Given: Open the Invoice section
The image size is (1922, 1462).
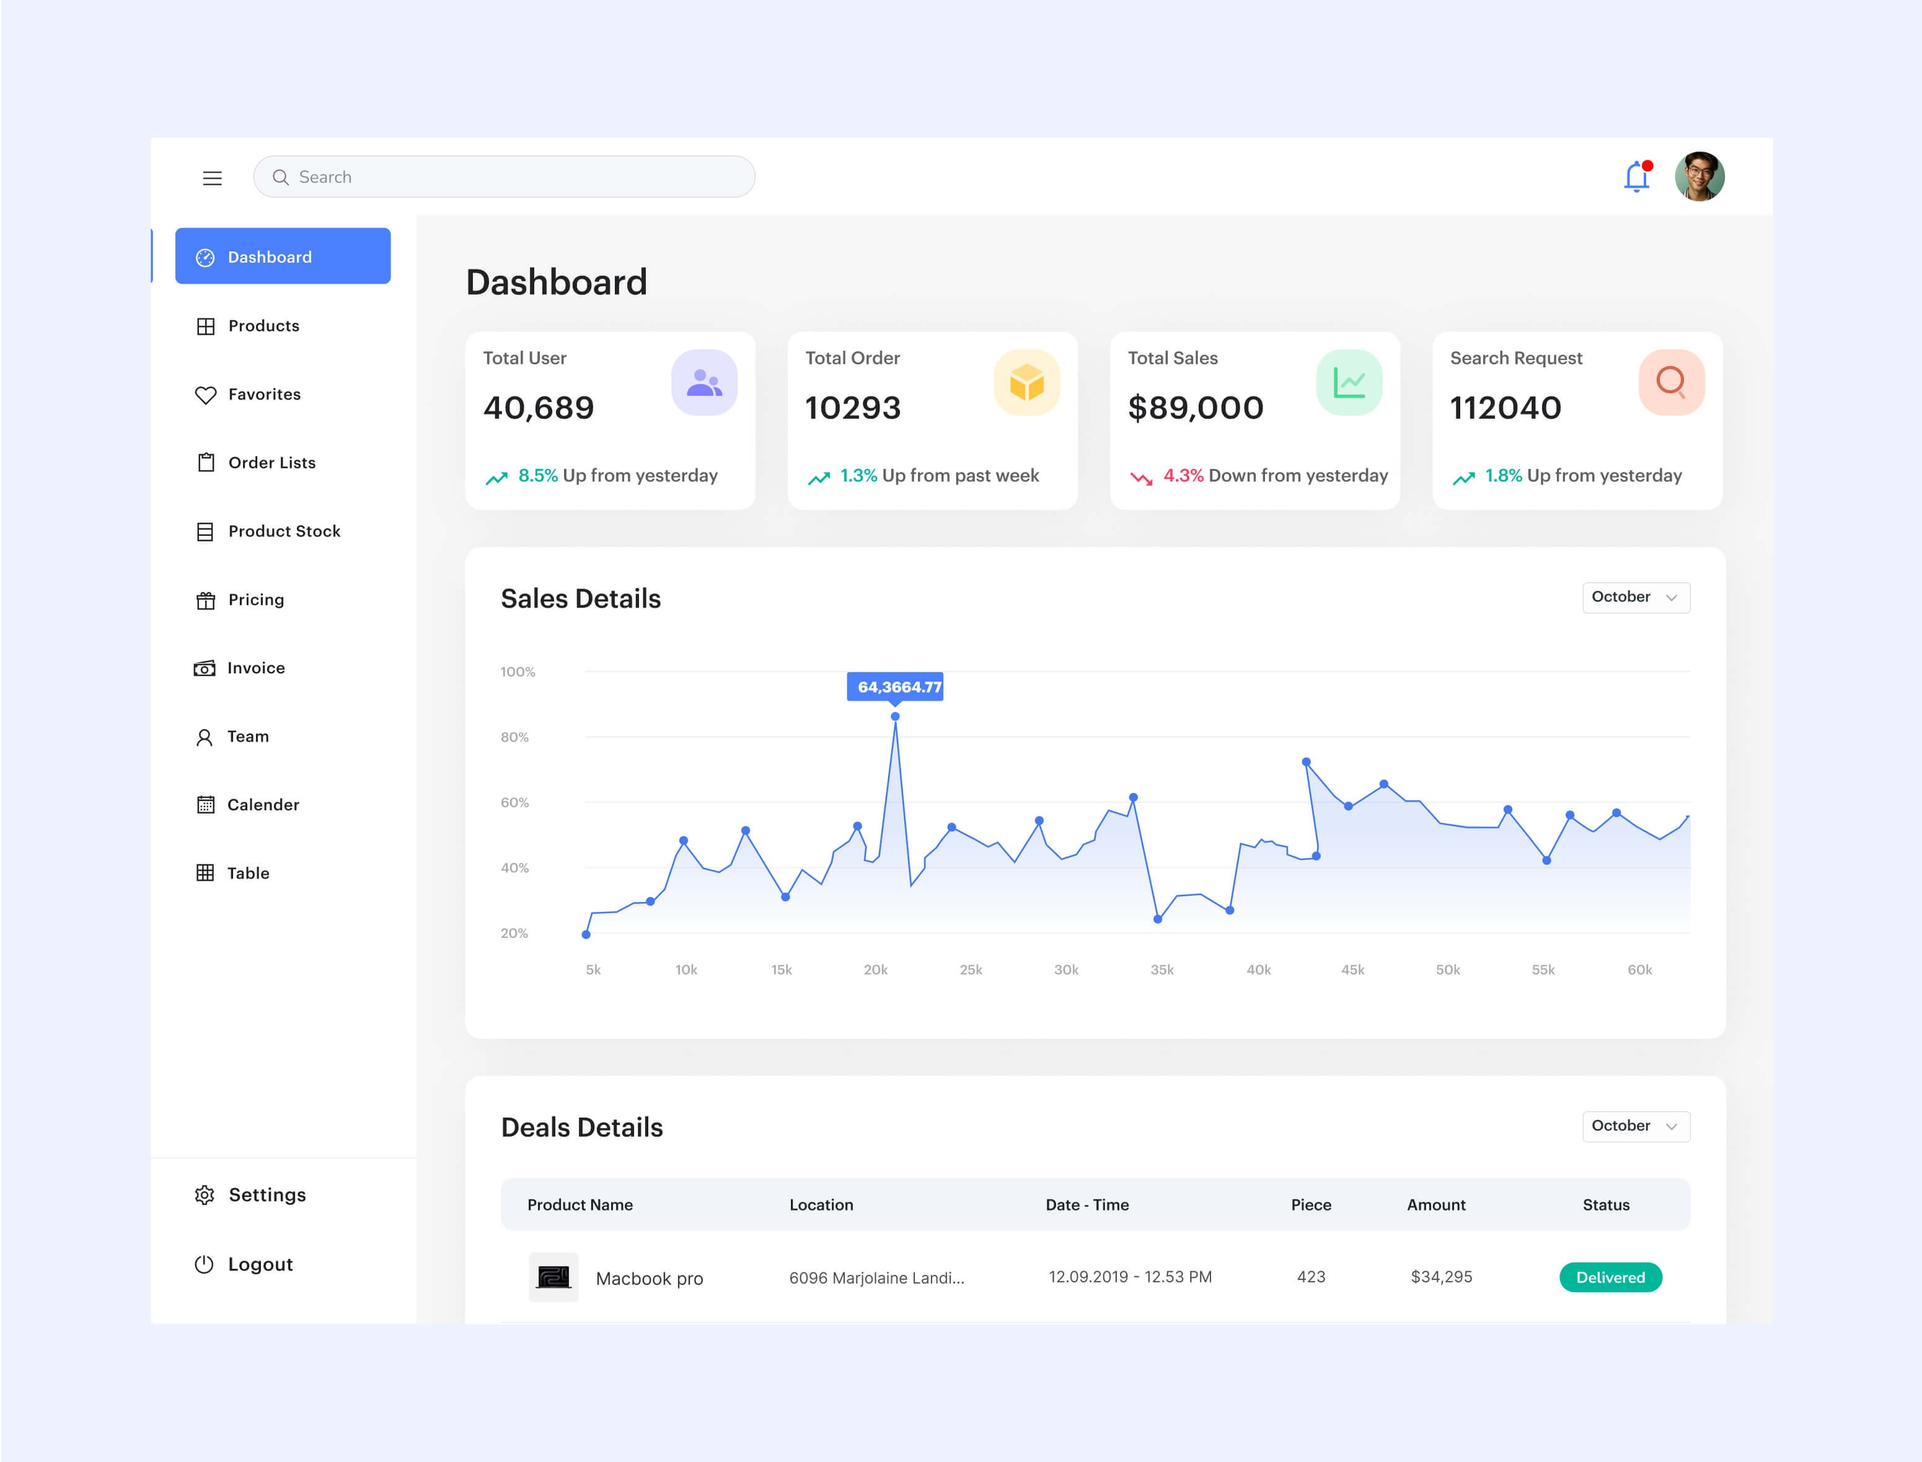Looking at the screenshot, I should pos(255,668).
